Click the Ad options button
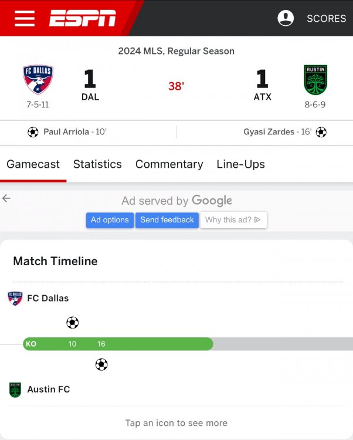The image size is (353, 440). coord(110,220)
